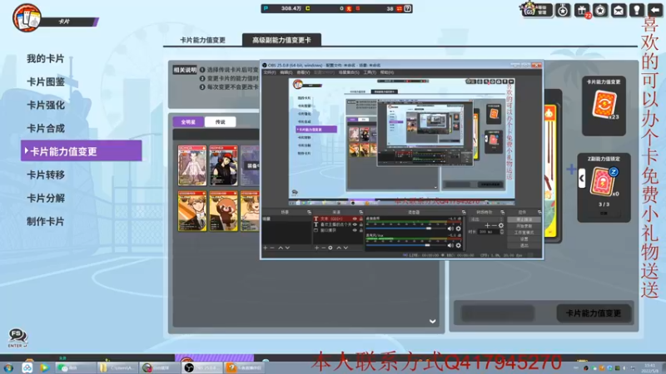Open 卡片合成 in sidebar menu

point(46,129)
